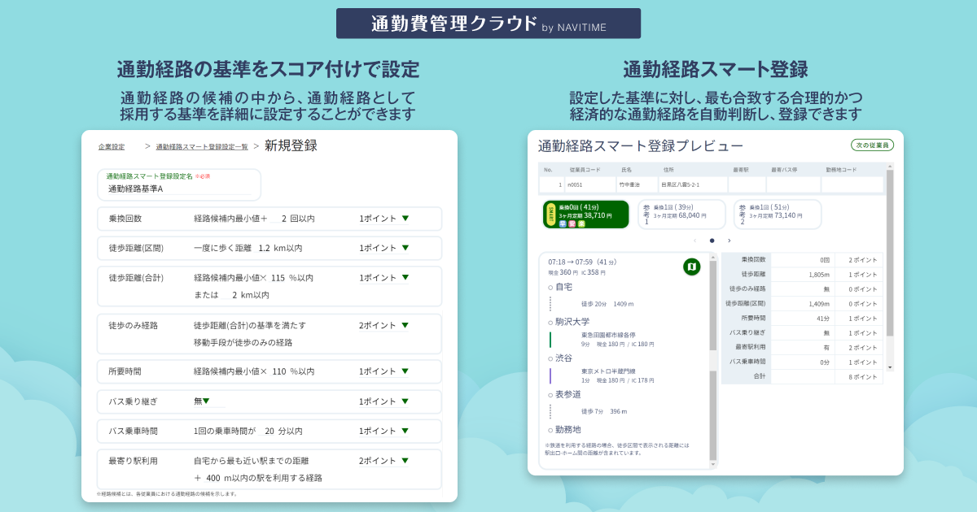Click the pink 安 badge on SMART route
Viewport: 977px width, 512px height.
[x=572, y=223]
